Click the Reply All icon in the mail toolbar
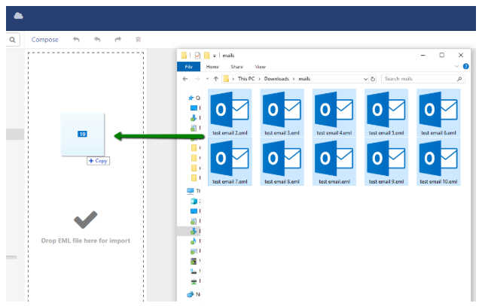This screenshot has height=306, width=482. pyautogui.click(x=97, y=39)
